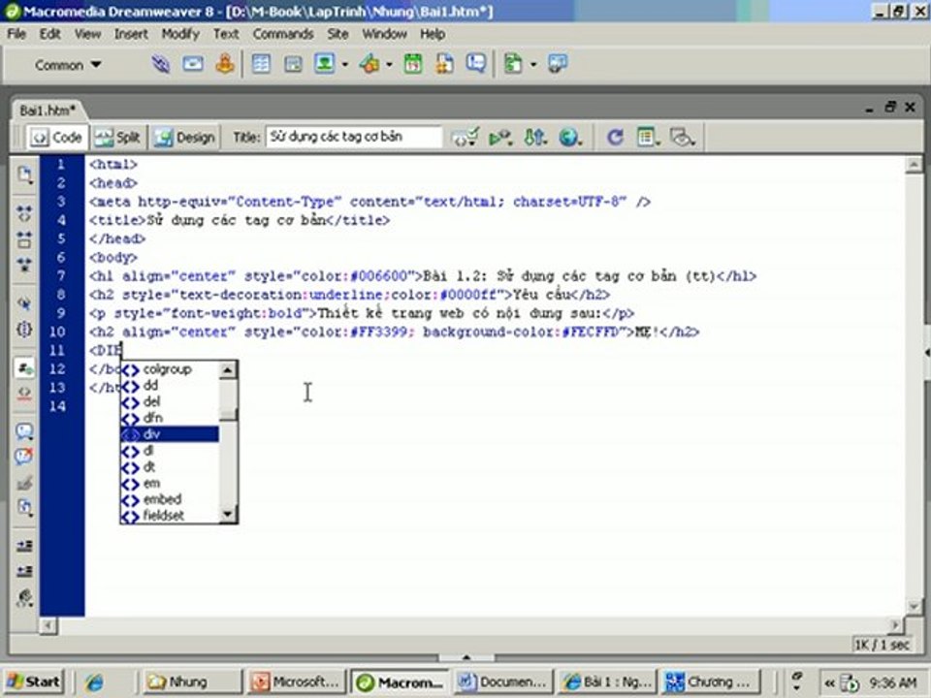Viewport: 931px width, 698px height.
Task: Choose div in the tag hint list
Action: (x=169, y=434)
